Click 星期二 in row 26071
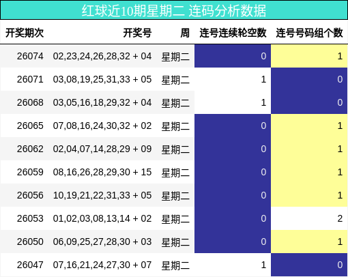 click(175, 80)
